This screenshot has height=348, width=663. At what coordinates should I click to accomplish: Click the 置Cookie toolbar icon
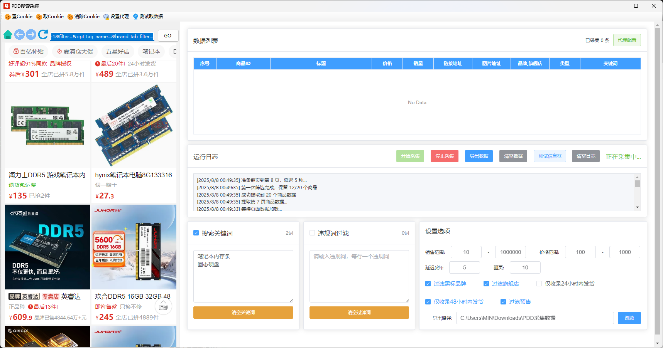pos(19,17)
